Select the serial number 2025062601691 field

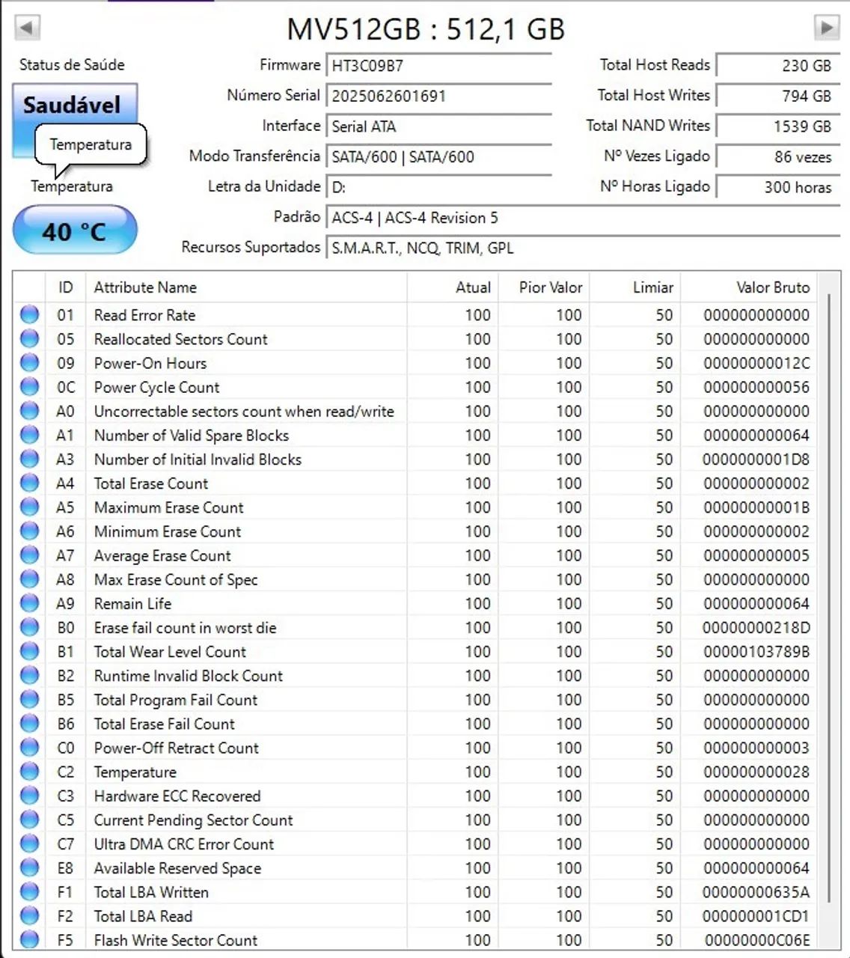tap(438, 96)
